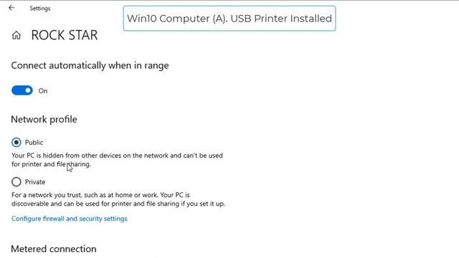Image resolution: width=459 pixels, height=258 pixels.
Task: Click the 'Your PC is hidden' description
Action: [x=117, y=160]
